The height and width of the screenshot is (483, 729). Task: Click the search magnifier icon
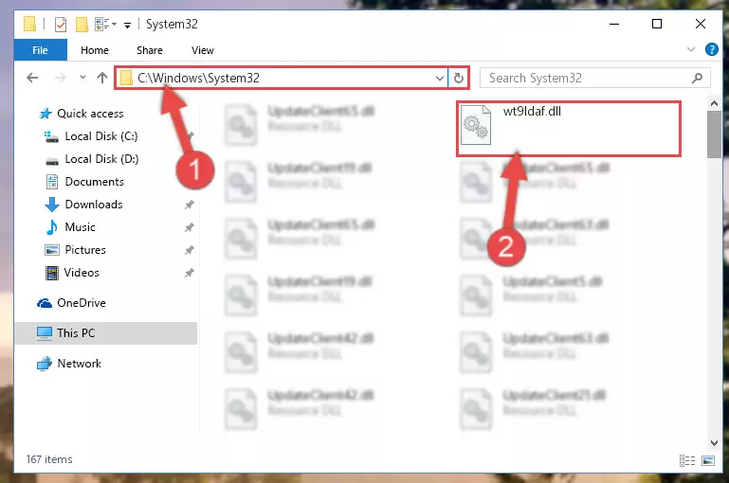697,78
